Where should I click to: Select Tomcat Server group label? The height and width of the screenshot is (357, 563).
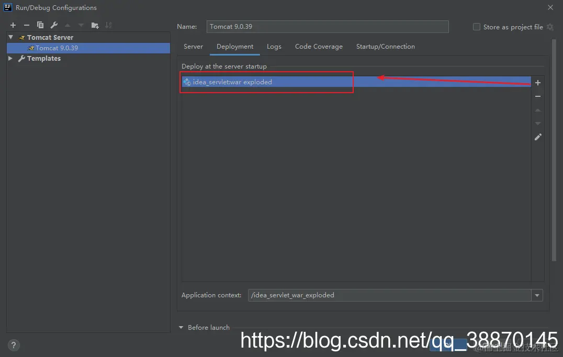[x=50, y=37]
